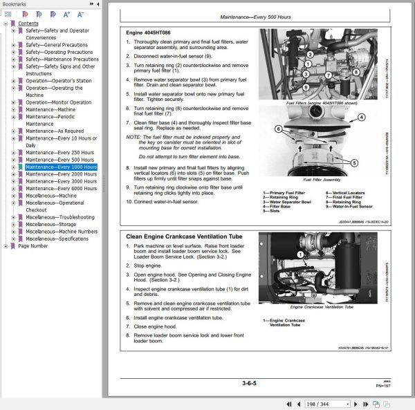
Task: Expand the bookmarks panel options double arrow
Action: coord(91,4)
